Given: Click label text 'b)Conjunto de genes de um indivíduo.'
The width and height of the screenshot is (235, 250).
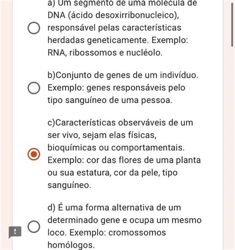Looking at the screenshot, I should (123, 75).
